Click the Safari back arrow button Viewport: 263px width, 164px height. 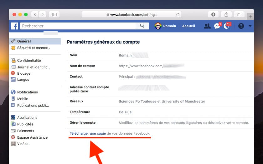coord(35,15)
